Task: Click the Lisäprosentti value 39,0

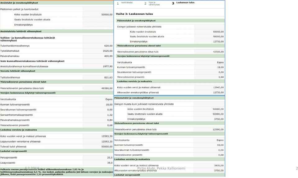Action: point(110,163)
